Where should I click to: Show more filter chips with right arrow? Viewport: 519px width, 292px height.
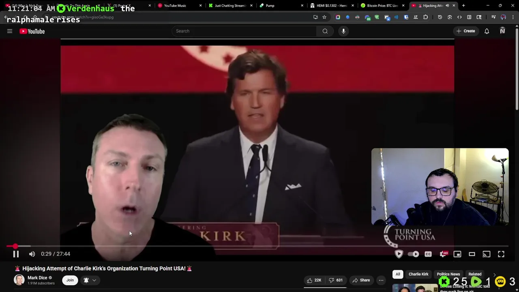coord(494,275)
